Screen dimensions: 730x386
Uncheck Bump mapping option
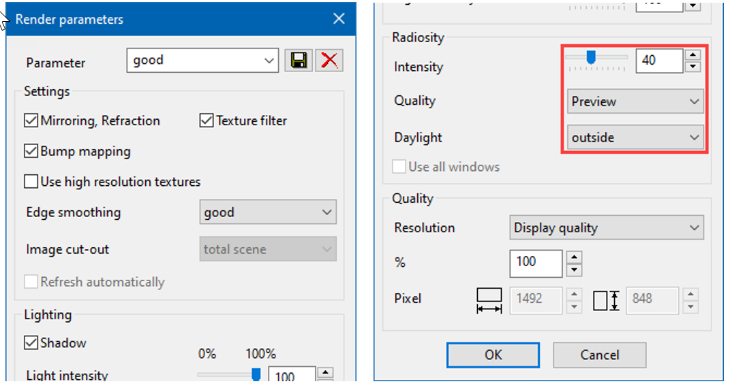coord(31,151)
